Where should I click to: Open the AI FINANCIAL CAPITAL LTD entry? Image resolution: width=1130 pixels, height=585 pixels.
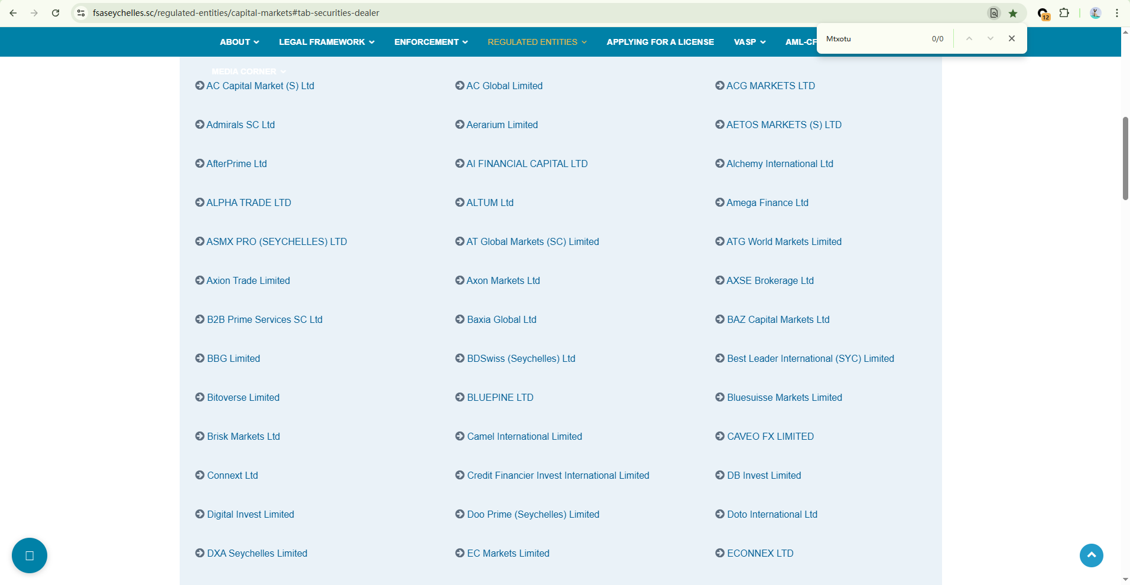[x=527, y=164]
